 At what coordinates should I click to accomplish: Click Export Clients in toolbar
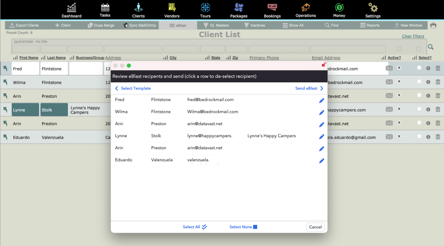click(24, 25)
